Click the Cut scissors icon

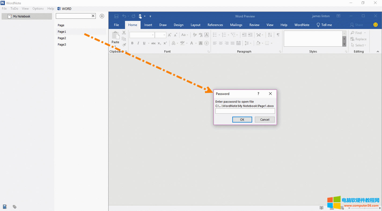124,33
